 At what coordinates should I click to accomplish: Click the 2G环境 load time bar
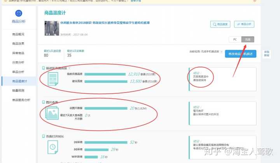tap(106, 142)
